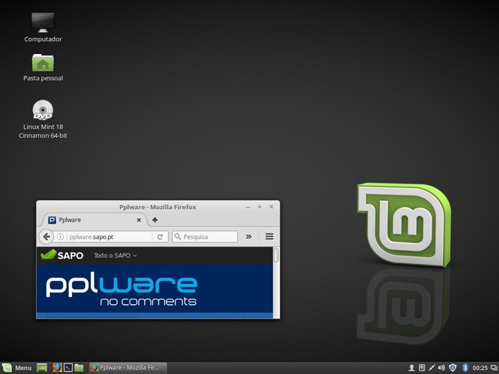Click the Firefox page vertical scrollbar

(x=277, y=283)
